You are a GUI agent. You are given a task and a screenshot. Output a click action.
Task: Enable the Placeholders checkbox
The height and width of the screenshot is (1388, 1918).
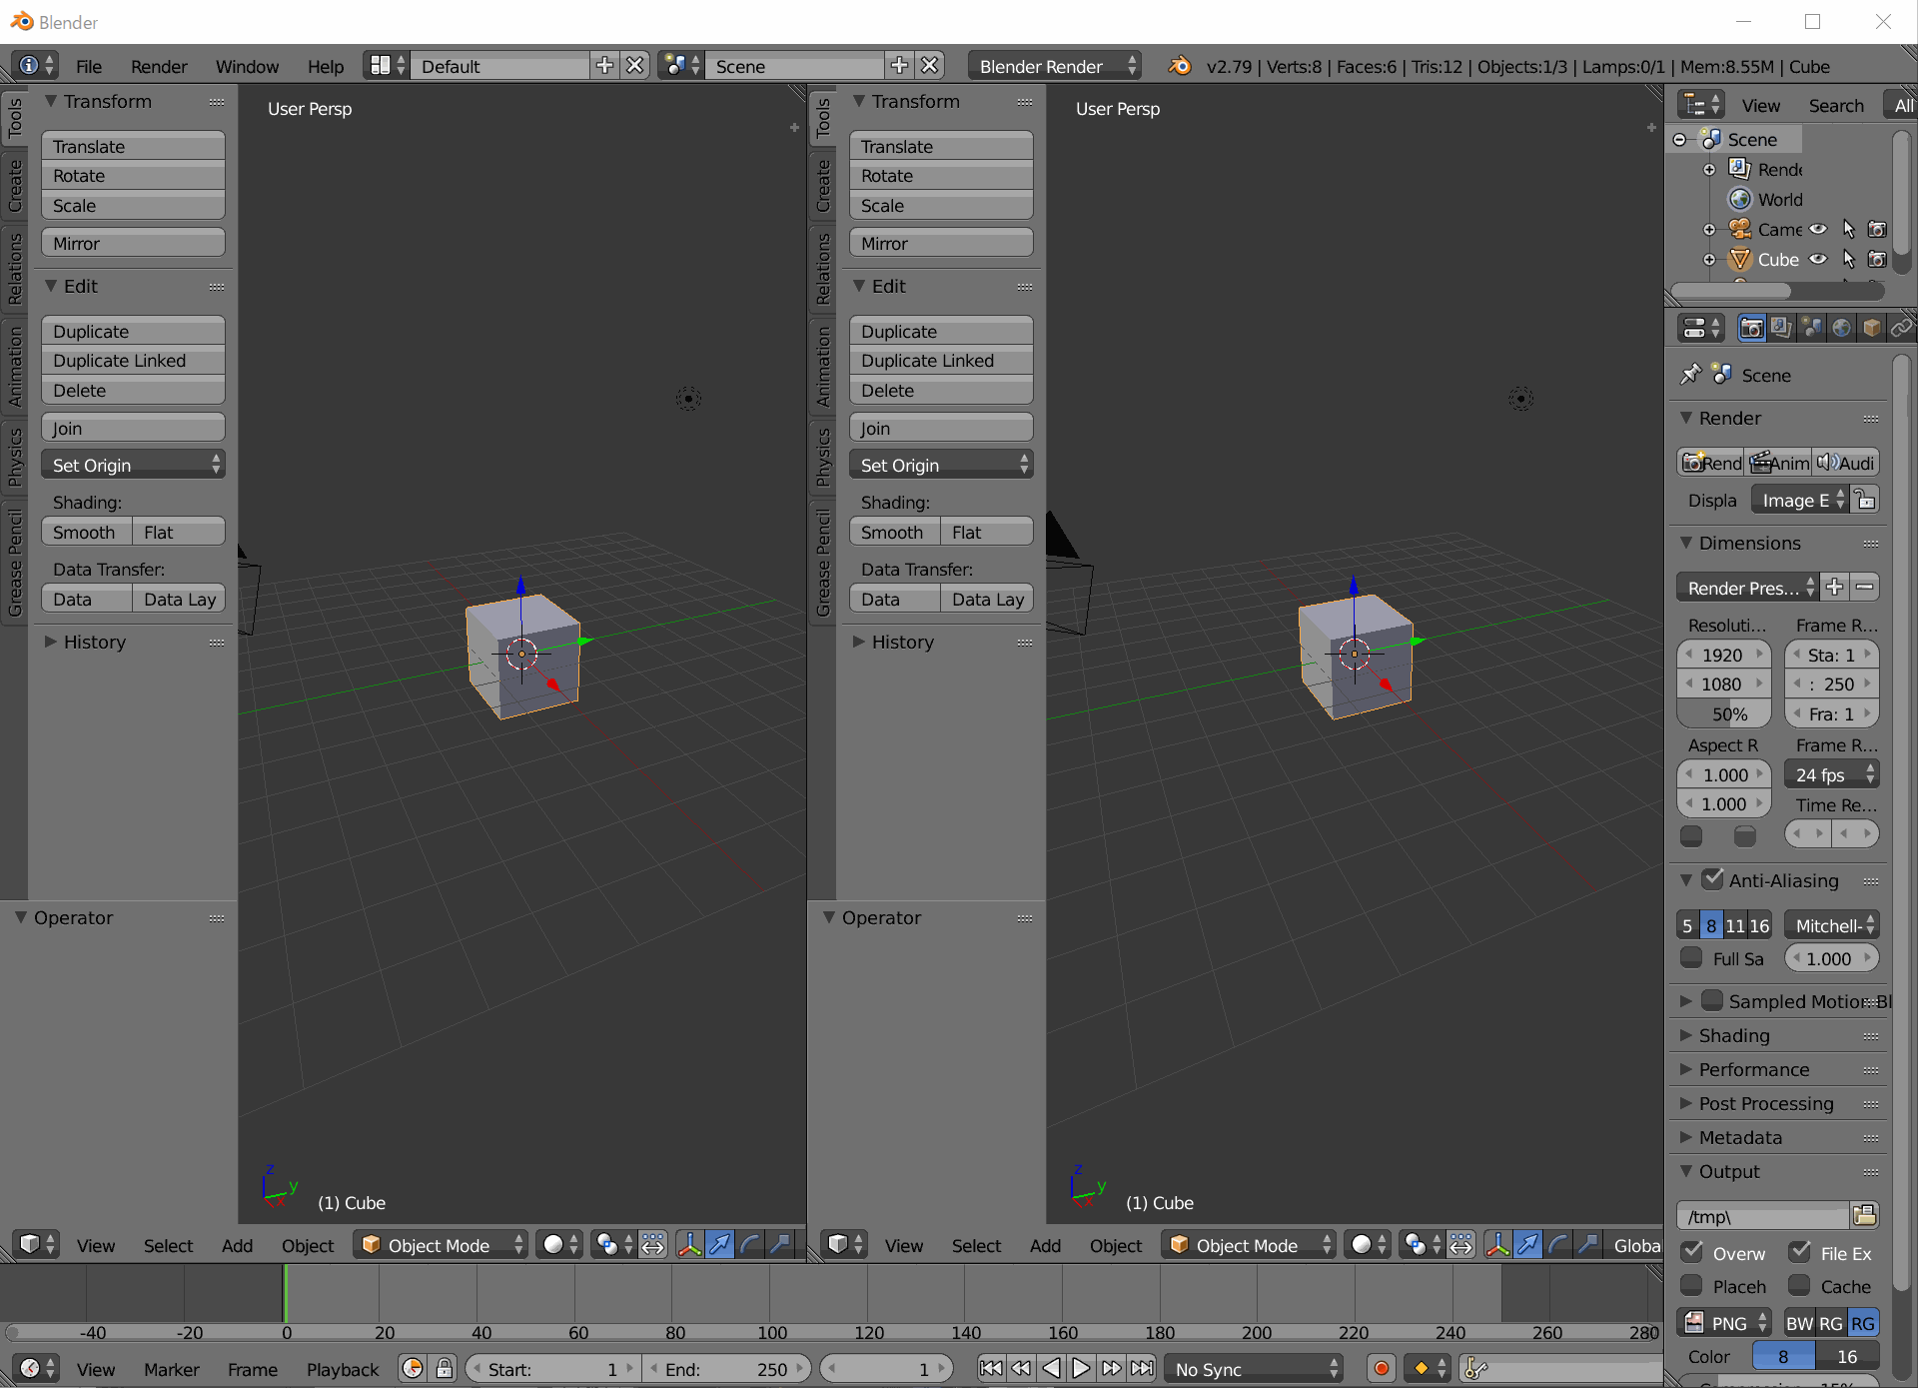pyautogui.click(x=1692, y=1286)
